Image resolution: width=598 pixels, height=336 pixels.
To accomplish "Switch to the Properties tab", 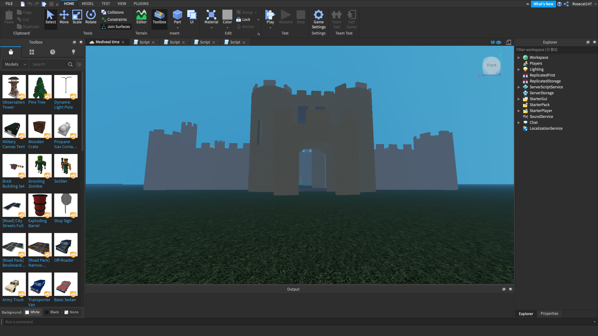I will point(549,314).
